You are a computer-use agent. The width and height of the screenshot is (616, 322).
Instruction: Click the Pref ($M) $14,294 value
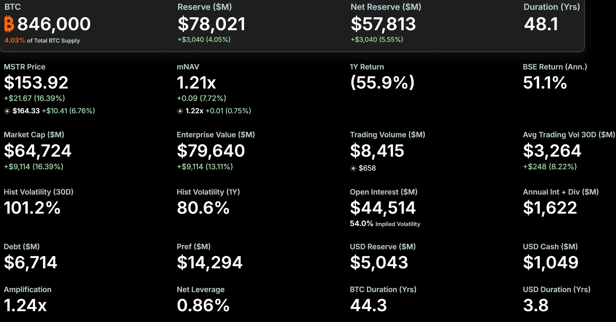tap(209, 263)
